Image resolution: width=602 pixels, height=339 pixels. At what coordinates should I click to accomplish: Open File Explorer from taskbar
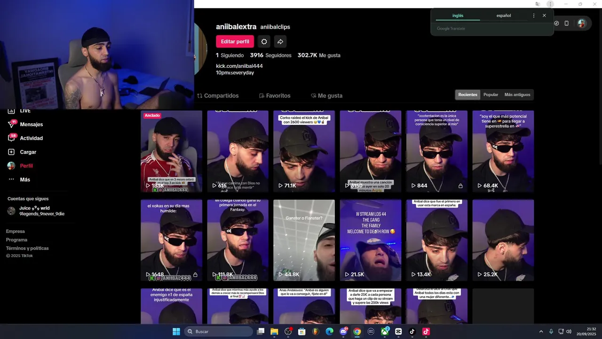coord(274,331)
